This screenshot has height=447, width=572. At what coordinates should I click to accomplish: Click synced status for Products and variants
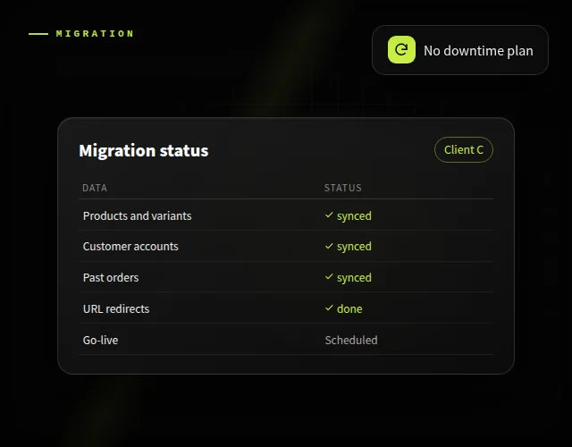[354, 216]
